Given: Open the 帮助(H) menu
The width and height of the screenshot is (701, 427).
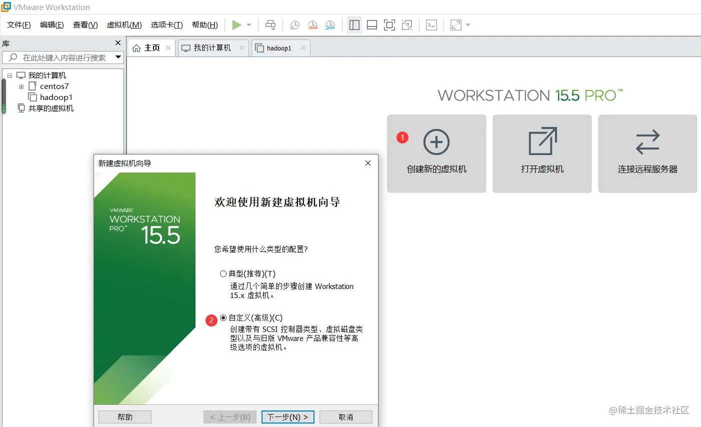Looking at the screenshot, I should tap(205, 25).
